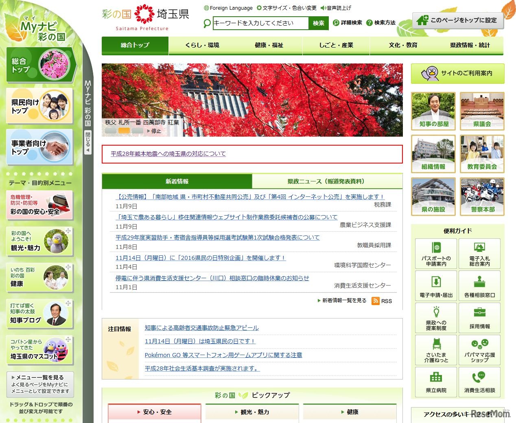
Task: Open the くらし・環境 menu
Action: pos(202,45)
